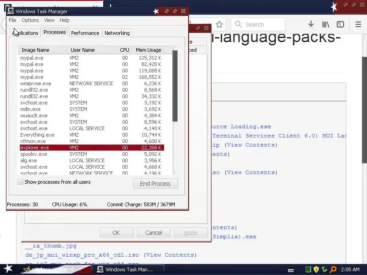The image size is (367, 275).
Task: Toggle the browser sidebar icon
Action: [x=340, y=24]
